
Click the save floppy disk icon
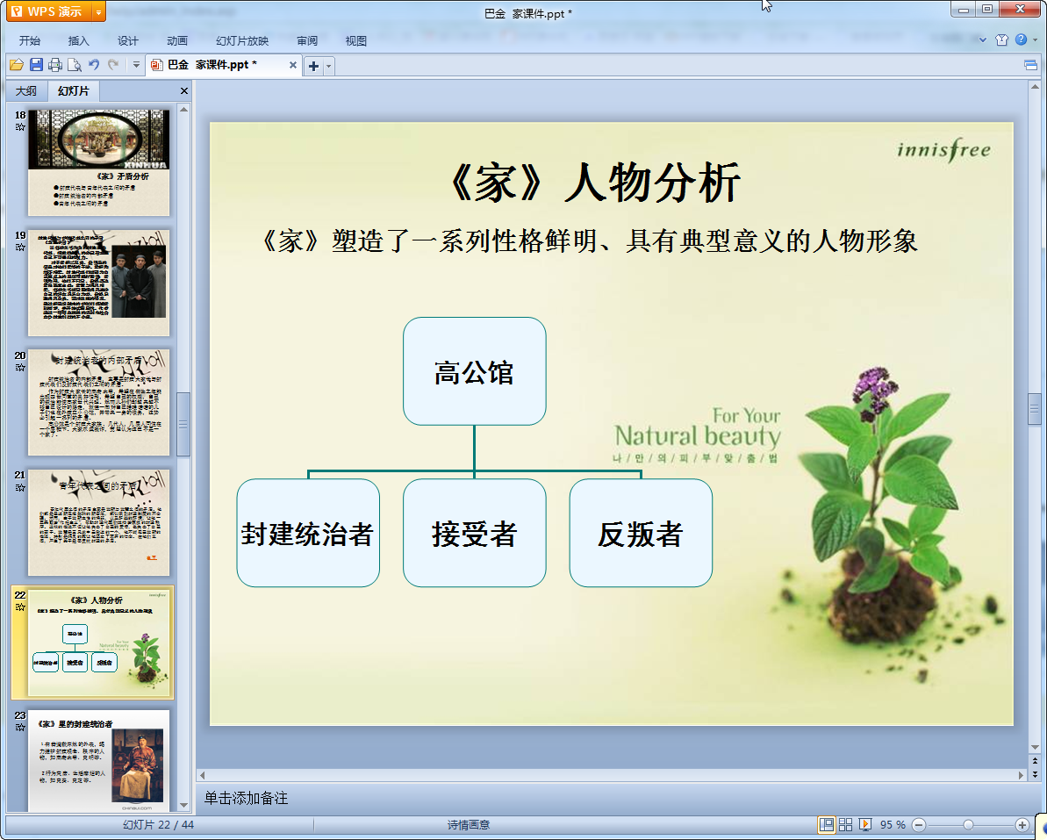pos(36,65)
